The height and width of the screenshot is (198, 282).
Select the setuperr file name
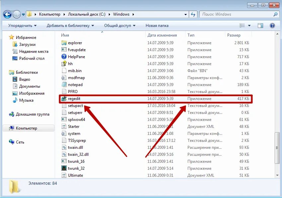click(x=75, y=113)
